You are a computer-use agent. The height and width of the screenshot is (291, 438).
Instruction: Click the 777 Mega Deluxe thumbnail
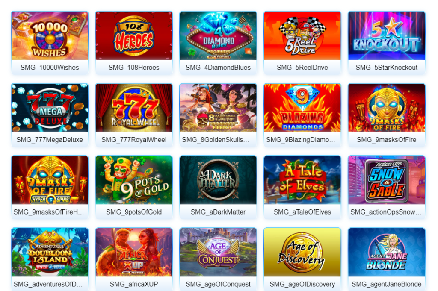click(50, 108)
